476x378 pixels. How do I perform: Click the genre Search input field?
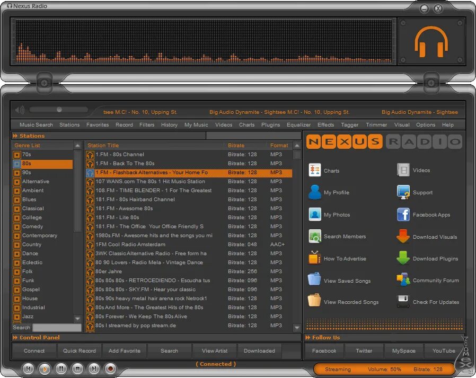(x=57, y=327)
